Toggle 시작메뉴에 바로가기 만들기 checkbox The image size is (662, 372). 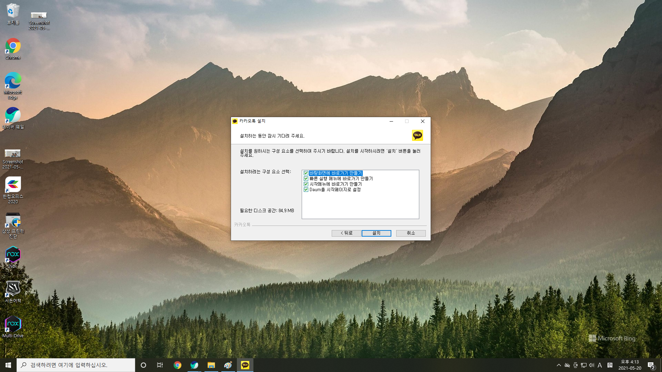pos(306,184)
